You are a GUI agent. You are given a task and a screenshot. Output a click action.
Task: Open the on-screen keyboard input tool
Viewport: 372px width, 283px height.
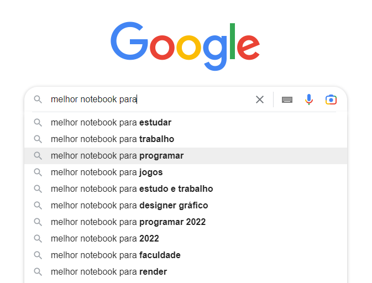pyautogui.click(x=287, y=99)
